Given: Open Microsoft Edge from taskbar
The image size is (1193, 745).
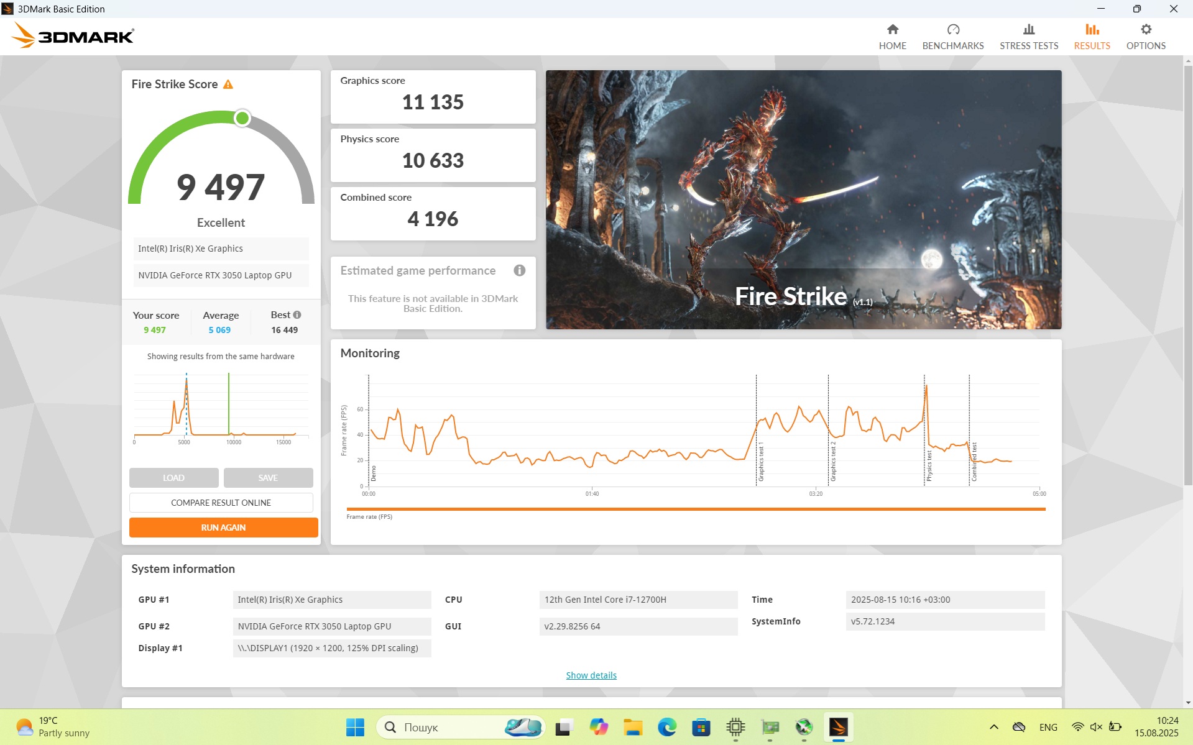Looking at the screenshot, I should pos(667,727).
